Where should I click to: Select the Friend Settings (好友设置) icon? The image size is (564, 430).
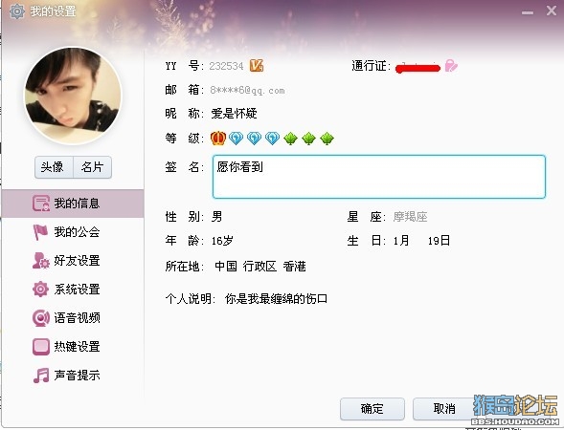pos(40,260)
